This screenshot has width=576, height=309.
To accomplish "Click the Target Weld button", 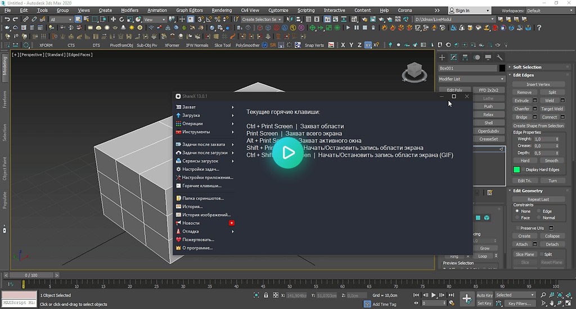I will pyautogui.click(x=552, y=109).
